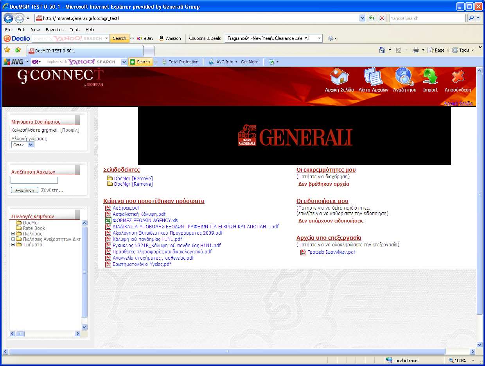Screen dimensions: 485x366
Task: Click the RSS feeds icon in command bar
Action: click(x=399, y=50)
